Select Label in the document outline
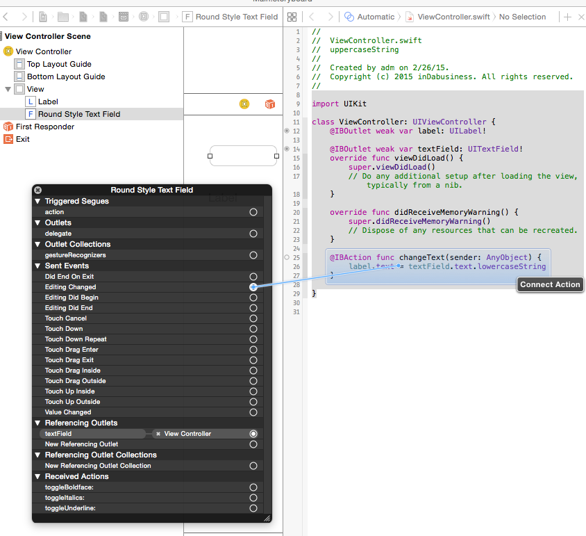Viewport: 586px width, 536px height. pyautogui.click(x=48, y=101)
